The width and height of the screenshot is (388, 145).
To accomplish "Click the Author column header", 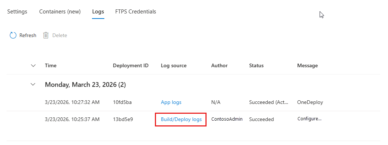I will (x=220, y=65).
